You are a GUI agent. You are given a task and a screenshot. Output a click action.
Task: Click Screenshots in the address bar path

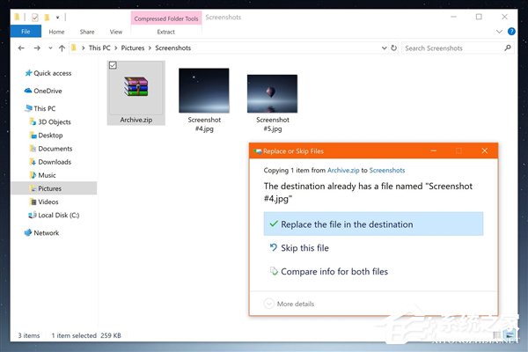pos(172,48)
